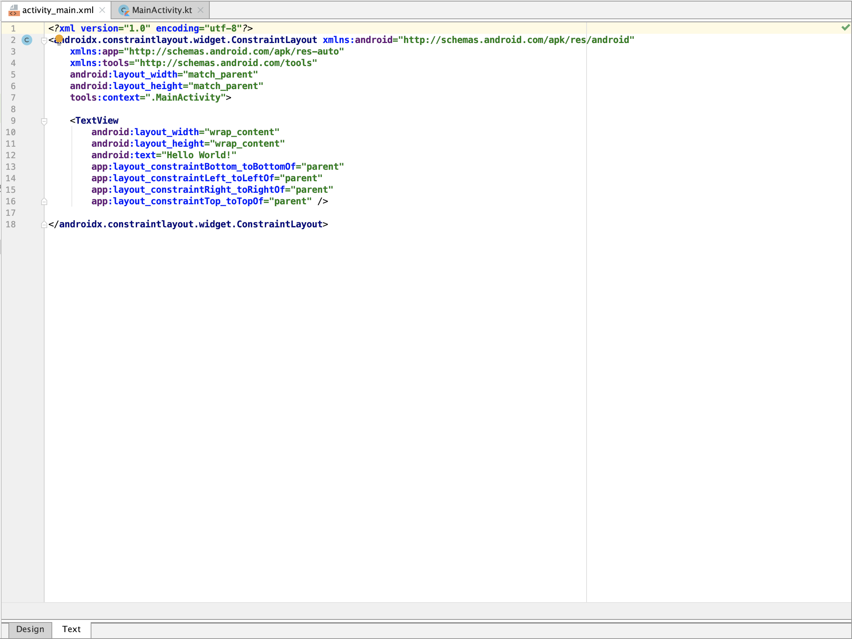Viewport: 852px width, 639px height.
Task: Click the fold end marker on line 18
Action: tap(44, 225)
